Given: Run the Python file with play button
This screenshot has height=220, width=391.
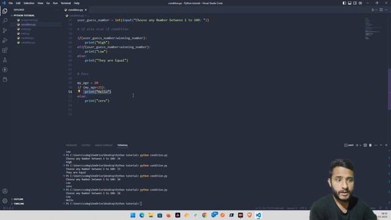Looking at the screenshot, I should pyautogui.click(x=373, y=10).
